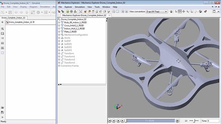Click hide/show explorer bar icon in Simulink
221x124 pixels.
click(x=2, y=22)
